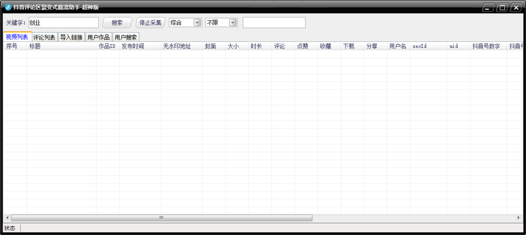Click the Douyin app icon in title bar
Viewport: 526px width, 235px height.
click(8, 7)
